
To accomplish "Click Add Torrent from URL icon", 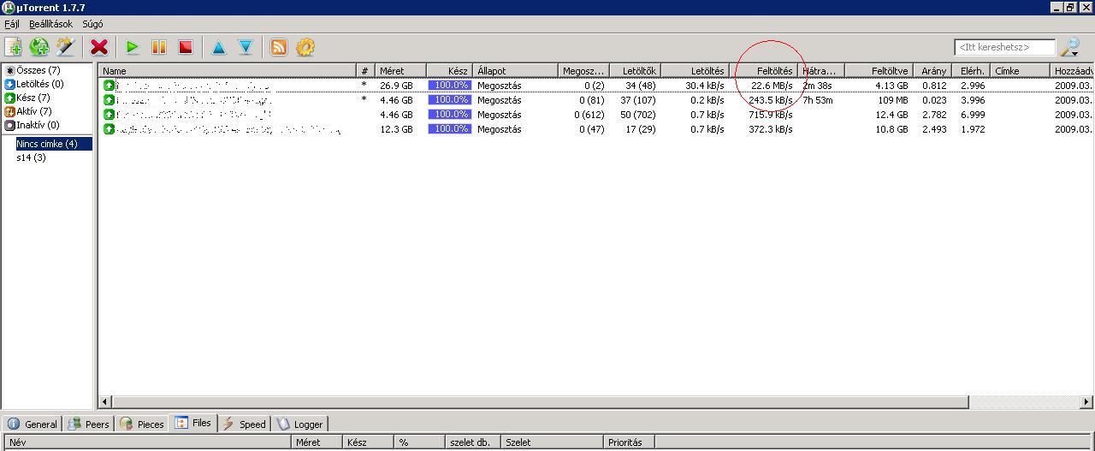I will point(39,47).
